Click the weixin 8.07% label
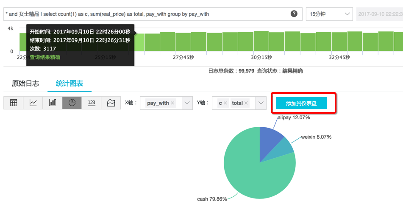This screenshot has width=403, height=218. 316,137
